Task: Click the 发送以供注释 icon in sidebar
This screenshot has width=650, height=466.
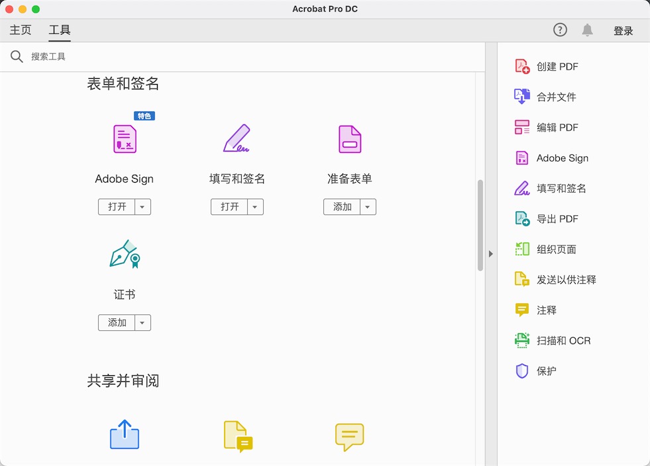Action: 522,279
